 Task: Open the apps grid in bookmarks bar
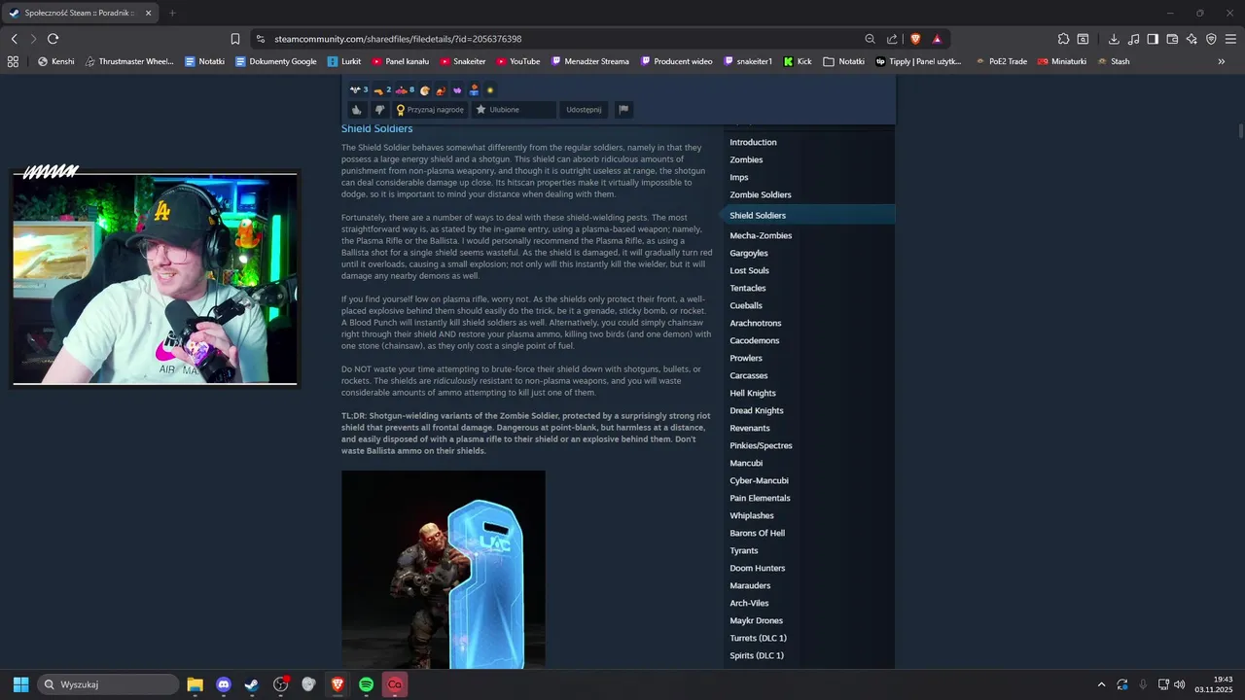(x=13, y=61)
